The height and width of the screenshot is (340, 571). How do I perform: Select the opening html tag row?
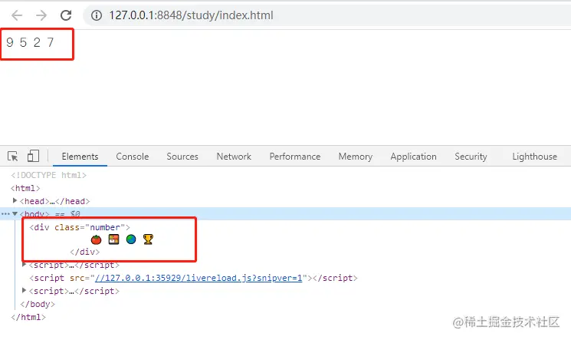tap(25, 188)
